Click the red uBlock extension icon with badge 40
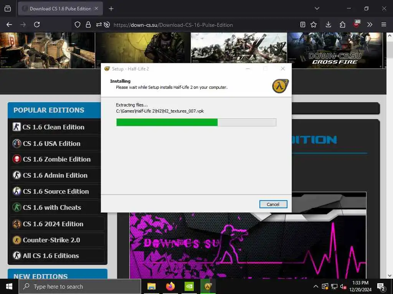 tap(357, 24)
